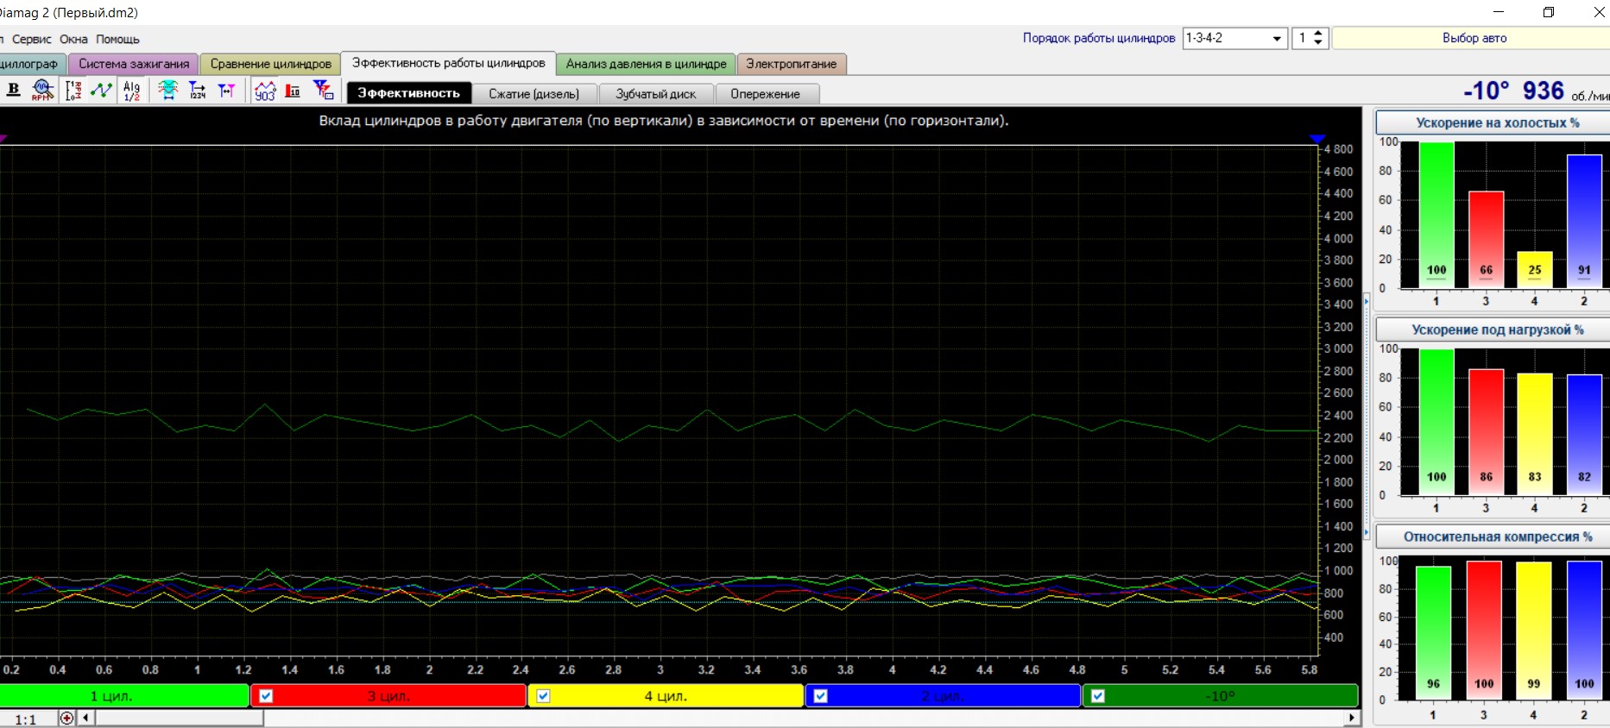Click the numbered markers 1-2 filter icon
Viewport: 1610px width, 728px height.
coord(324,90)
